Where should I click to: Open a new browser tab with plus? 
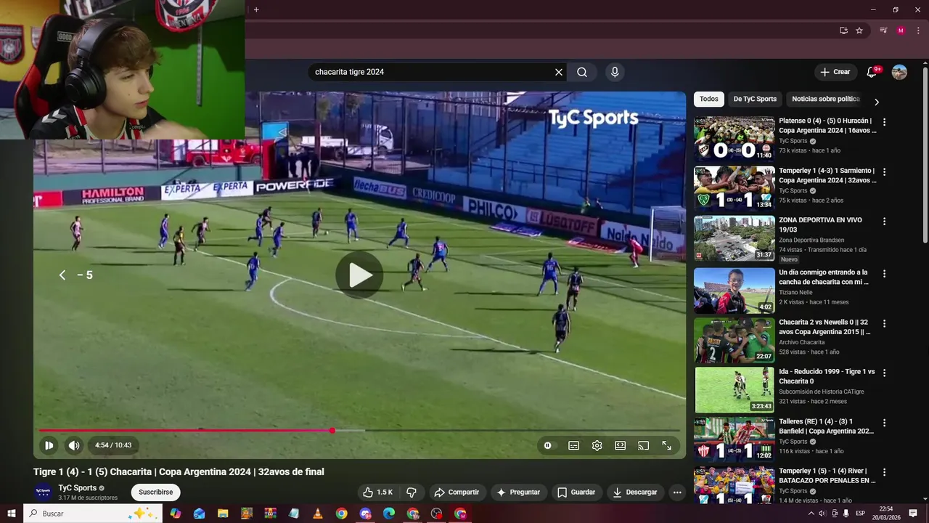[x=256, y=9]
